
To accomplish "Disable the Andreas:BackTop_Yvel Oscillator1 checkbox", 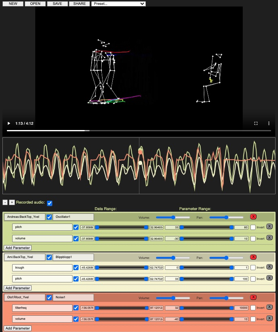I will (49, 217).
